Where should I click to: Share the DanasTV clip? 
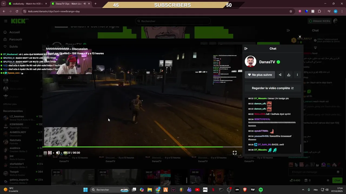(280, 75)
